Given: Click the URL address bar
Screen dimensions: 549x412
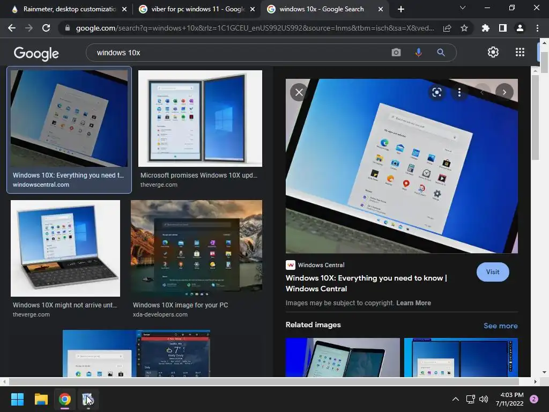Looking at the screenshot, I should (255, 28).
